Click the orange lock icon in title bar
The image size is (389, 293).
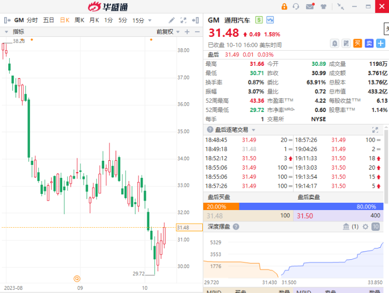284,6
